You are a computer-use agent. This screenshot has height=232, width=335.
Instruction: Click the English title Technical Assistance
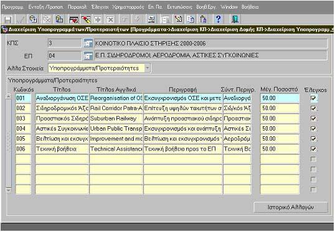tap(116, 149)
